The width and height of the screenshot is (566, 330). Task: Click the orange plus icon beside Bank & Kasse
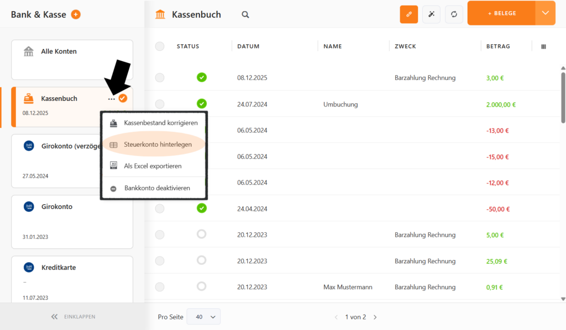coord(76,14)
